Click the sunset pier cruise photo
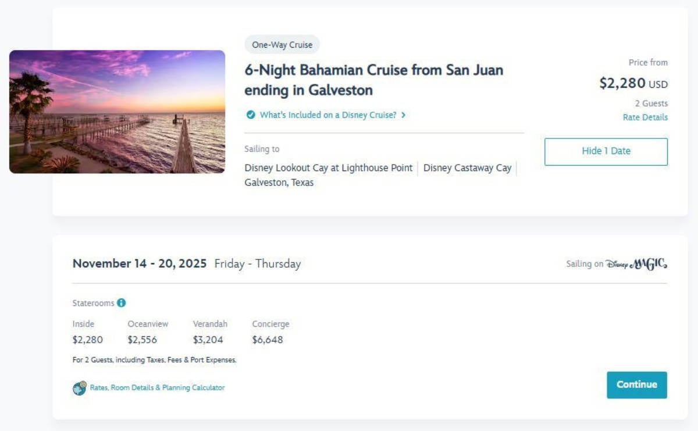 click(x=117, y=112)
